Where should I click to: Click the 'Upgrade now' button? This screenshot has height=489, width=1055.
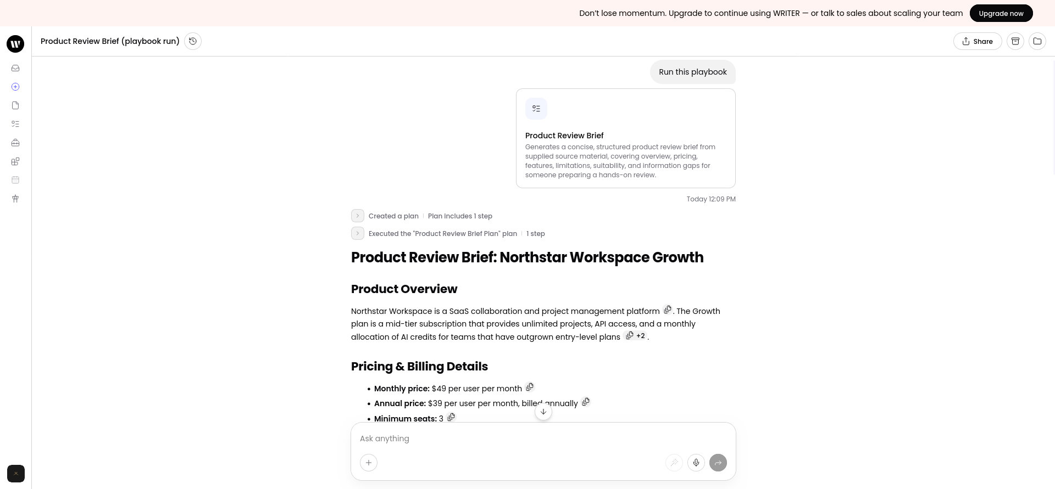point(1001,13)
